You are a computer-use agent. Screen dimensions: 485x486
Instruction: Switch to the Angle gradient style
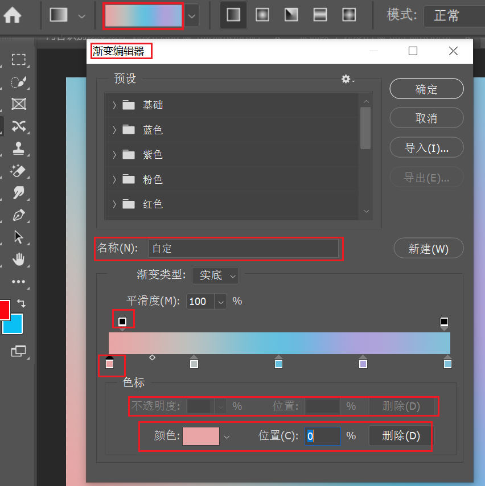coord(291,15)
